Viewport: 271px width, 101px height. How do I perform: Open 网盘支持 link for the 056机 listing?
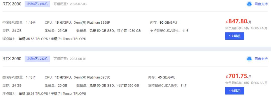(261, 4)
